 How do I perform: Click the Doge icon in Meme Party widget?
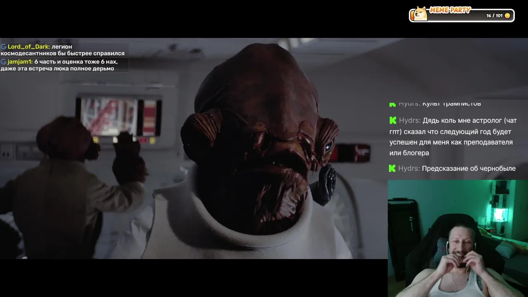click(x=421, y=13)
